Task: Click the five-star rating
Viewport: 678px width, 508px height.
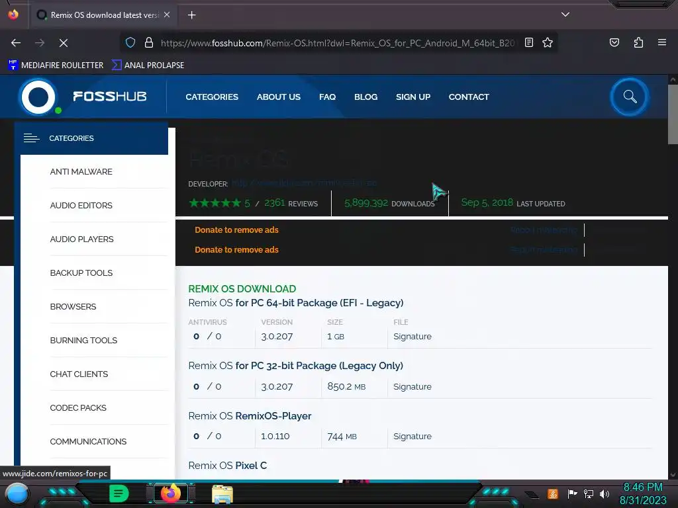Action: coord(215,202)
